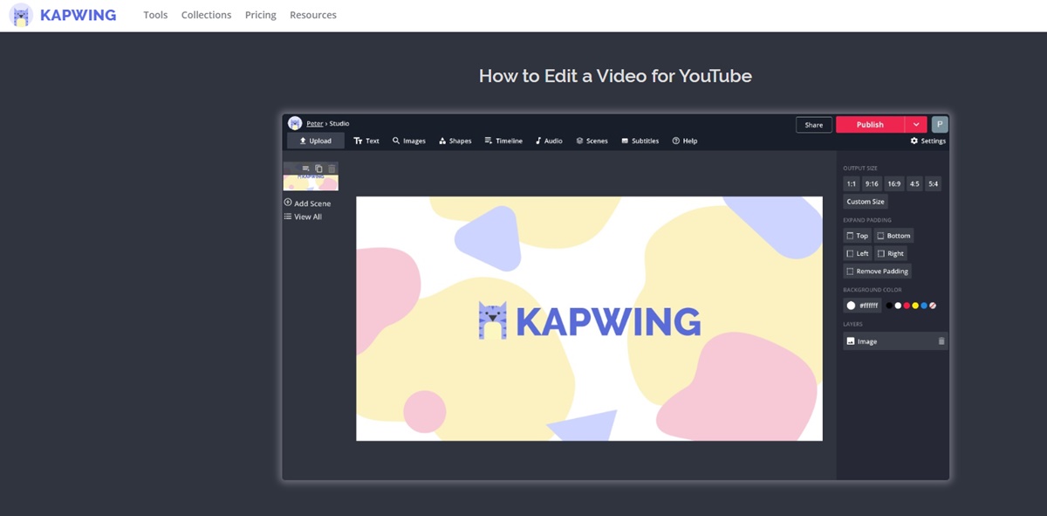Viewport: 1047px width, 516px height.
Task: Open the Audio tool
Action: point(549,141)
